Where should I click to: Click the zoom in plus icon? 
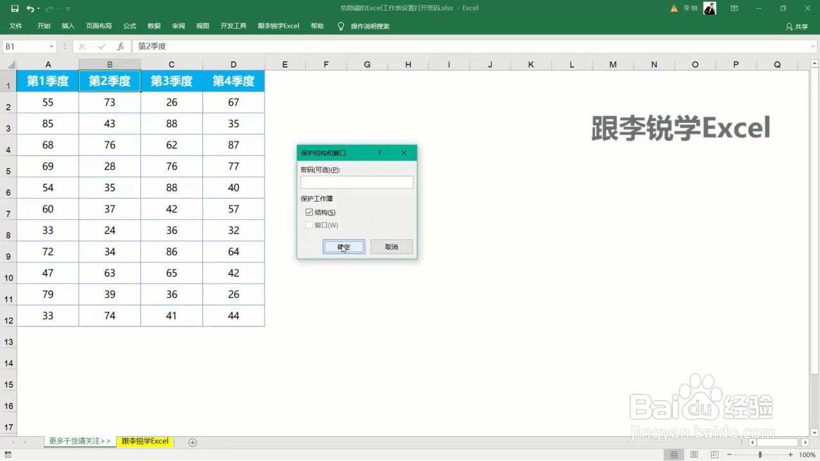(x=789, y=455)
